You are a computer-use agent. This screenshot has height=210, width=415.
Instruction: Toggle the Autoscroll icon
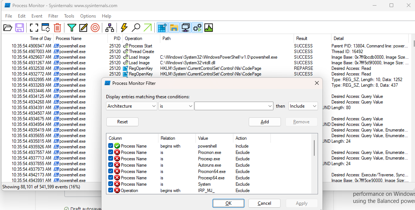[46, 28]
